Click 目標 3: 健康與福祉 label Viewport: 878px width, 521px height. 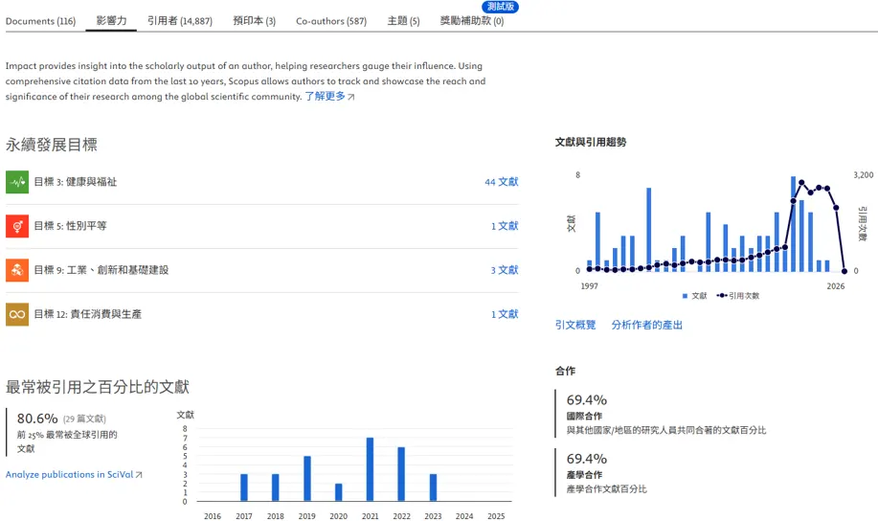tap(75, 182)
